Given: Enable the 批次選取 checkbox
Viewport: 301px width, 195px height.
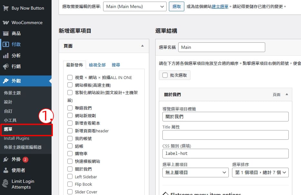Looking at the screenshot, I should coord(165,75).
